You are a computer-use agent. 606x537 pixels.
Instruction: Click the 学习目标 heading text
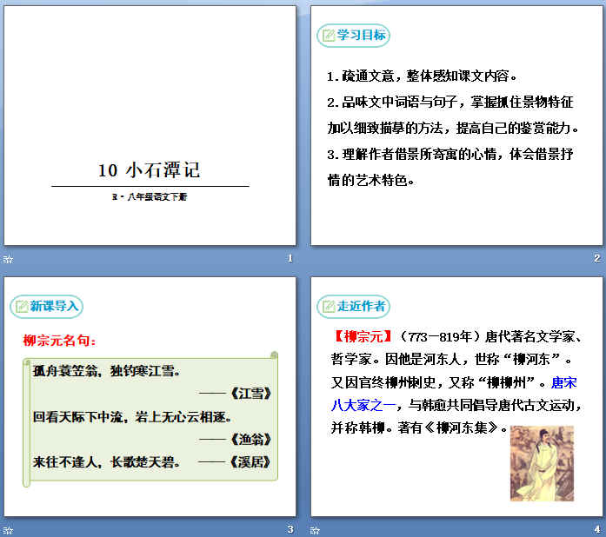point(360,36)
